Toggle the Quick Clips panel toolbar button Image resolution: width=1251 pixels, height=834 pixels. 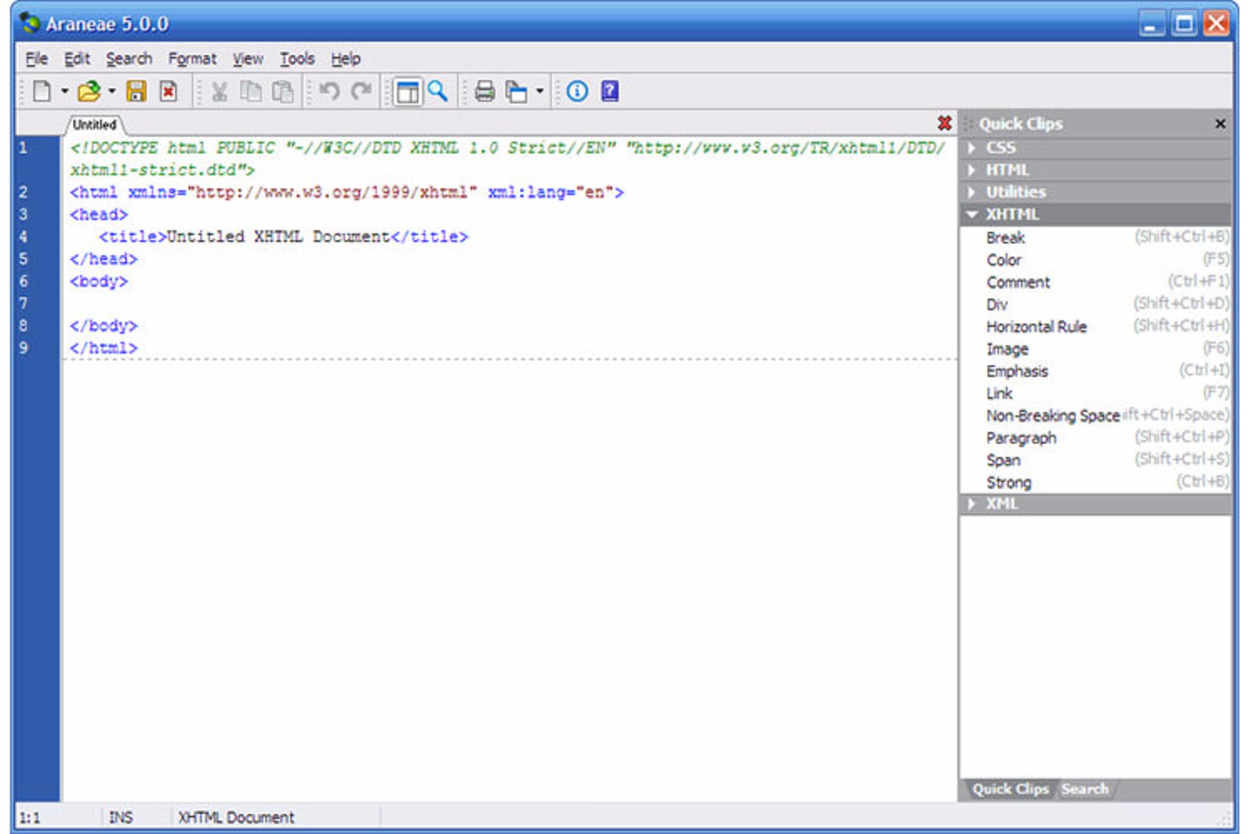pyautogui.click(x=408, y=91)
